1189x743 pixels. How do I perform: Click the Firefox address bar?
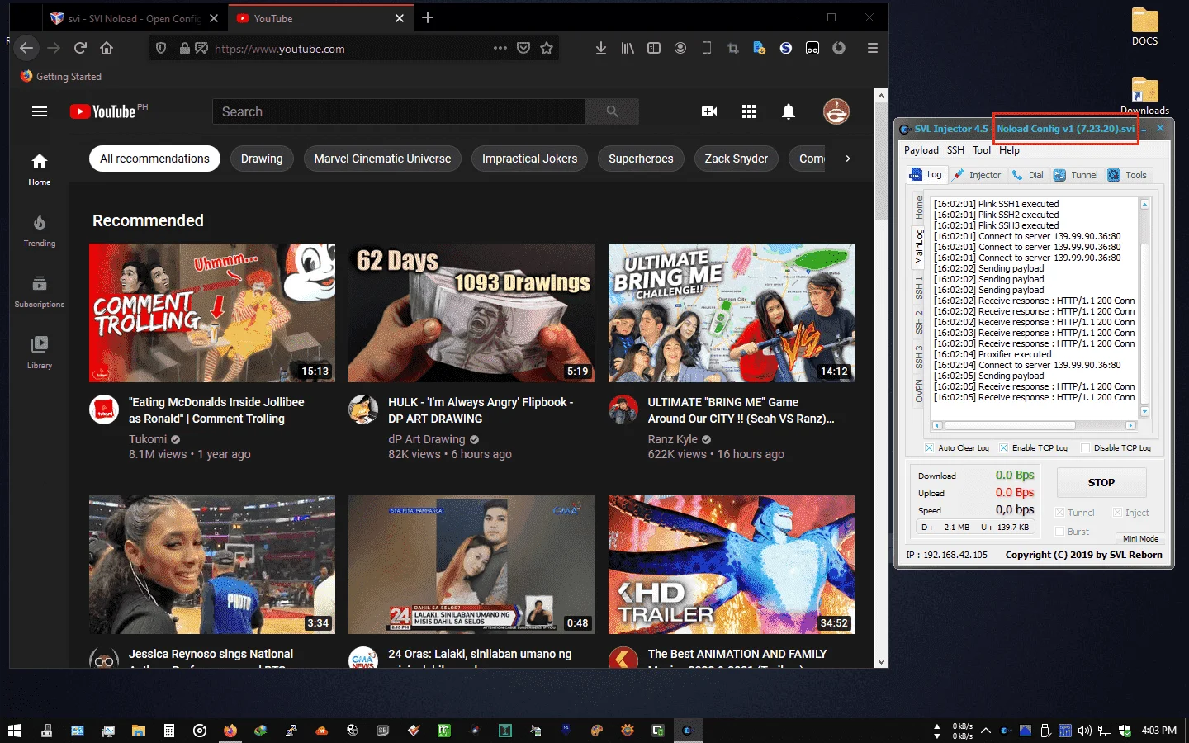pyautogui.click(x=354, y=49)
